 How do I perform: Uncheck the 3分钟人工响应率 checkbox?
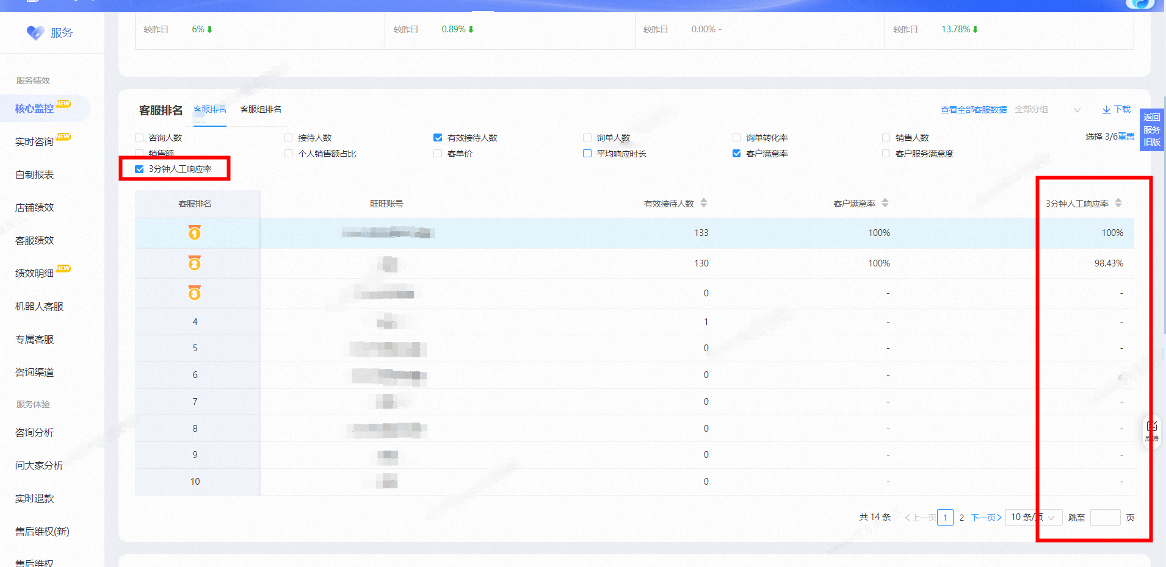pyautogui.click(x=139, y=169)
